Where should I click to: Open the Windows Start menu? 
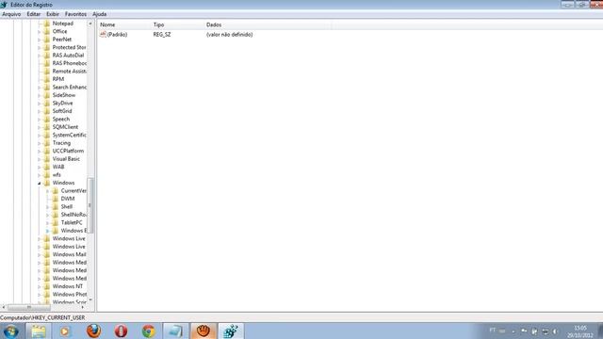click(x=10, y=331)
